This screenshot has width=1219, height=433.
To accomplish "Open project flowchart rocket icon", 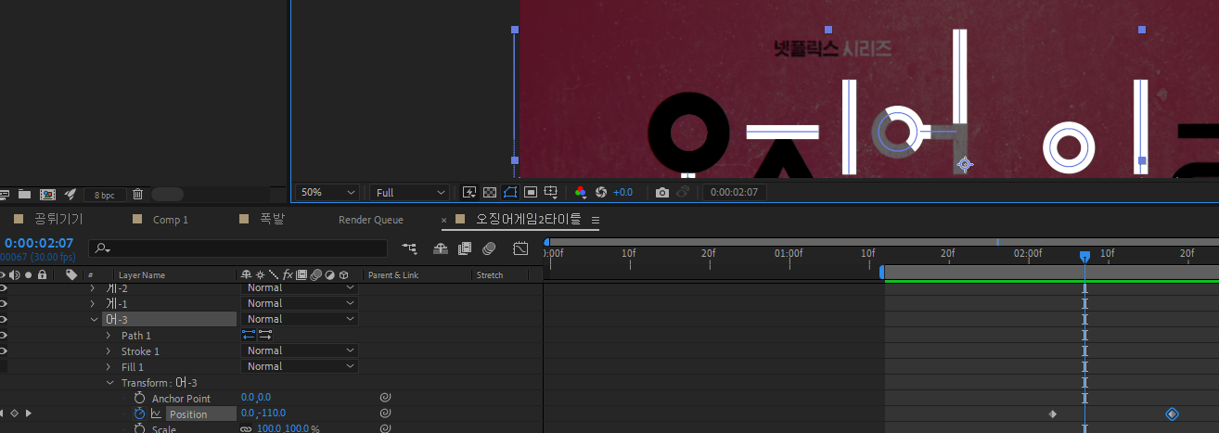I will click(x=70, y=194).
